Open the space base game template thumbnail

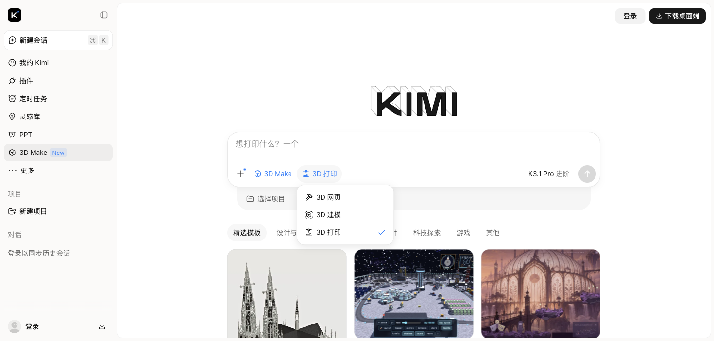(414, 294)
